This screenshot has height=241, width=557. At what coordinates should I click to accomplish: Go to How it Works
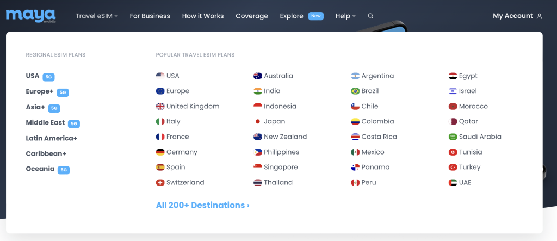203,16
